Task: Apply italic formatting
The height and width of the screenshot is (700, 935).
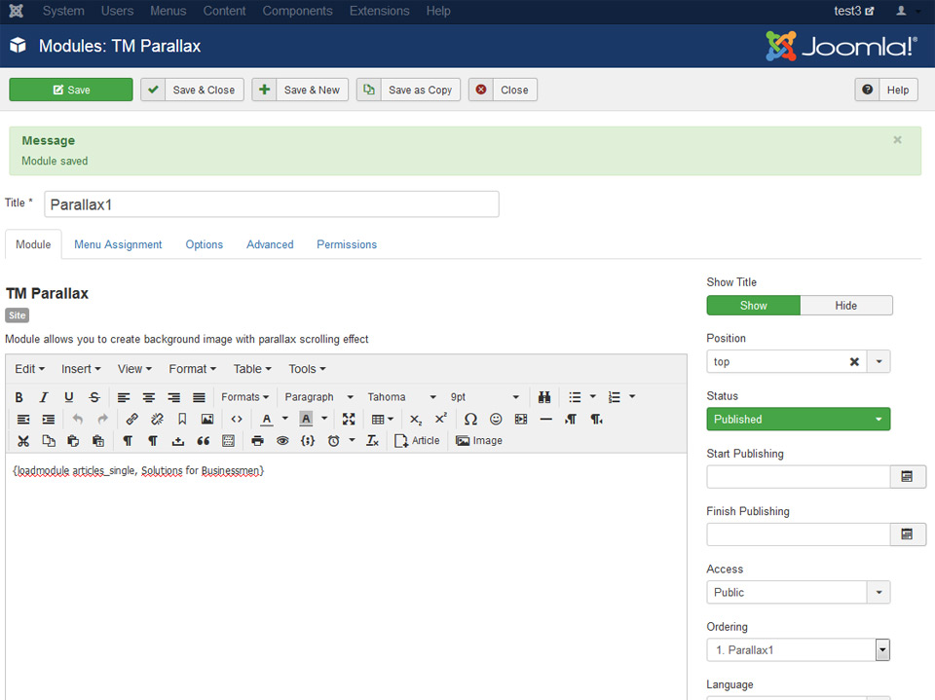Action: [x=44, y=397]
